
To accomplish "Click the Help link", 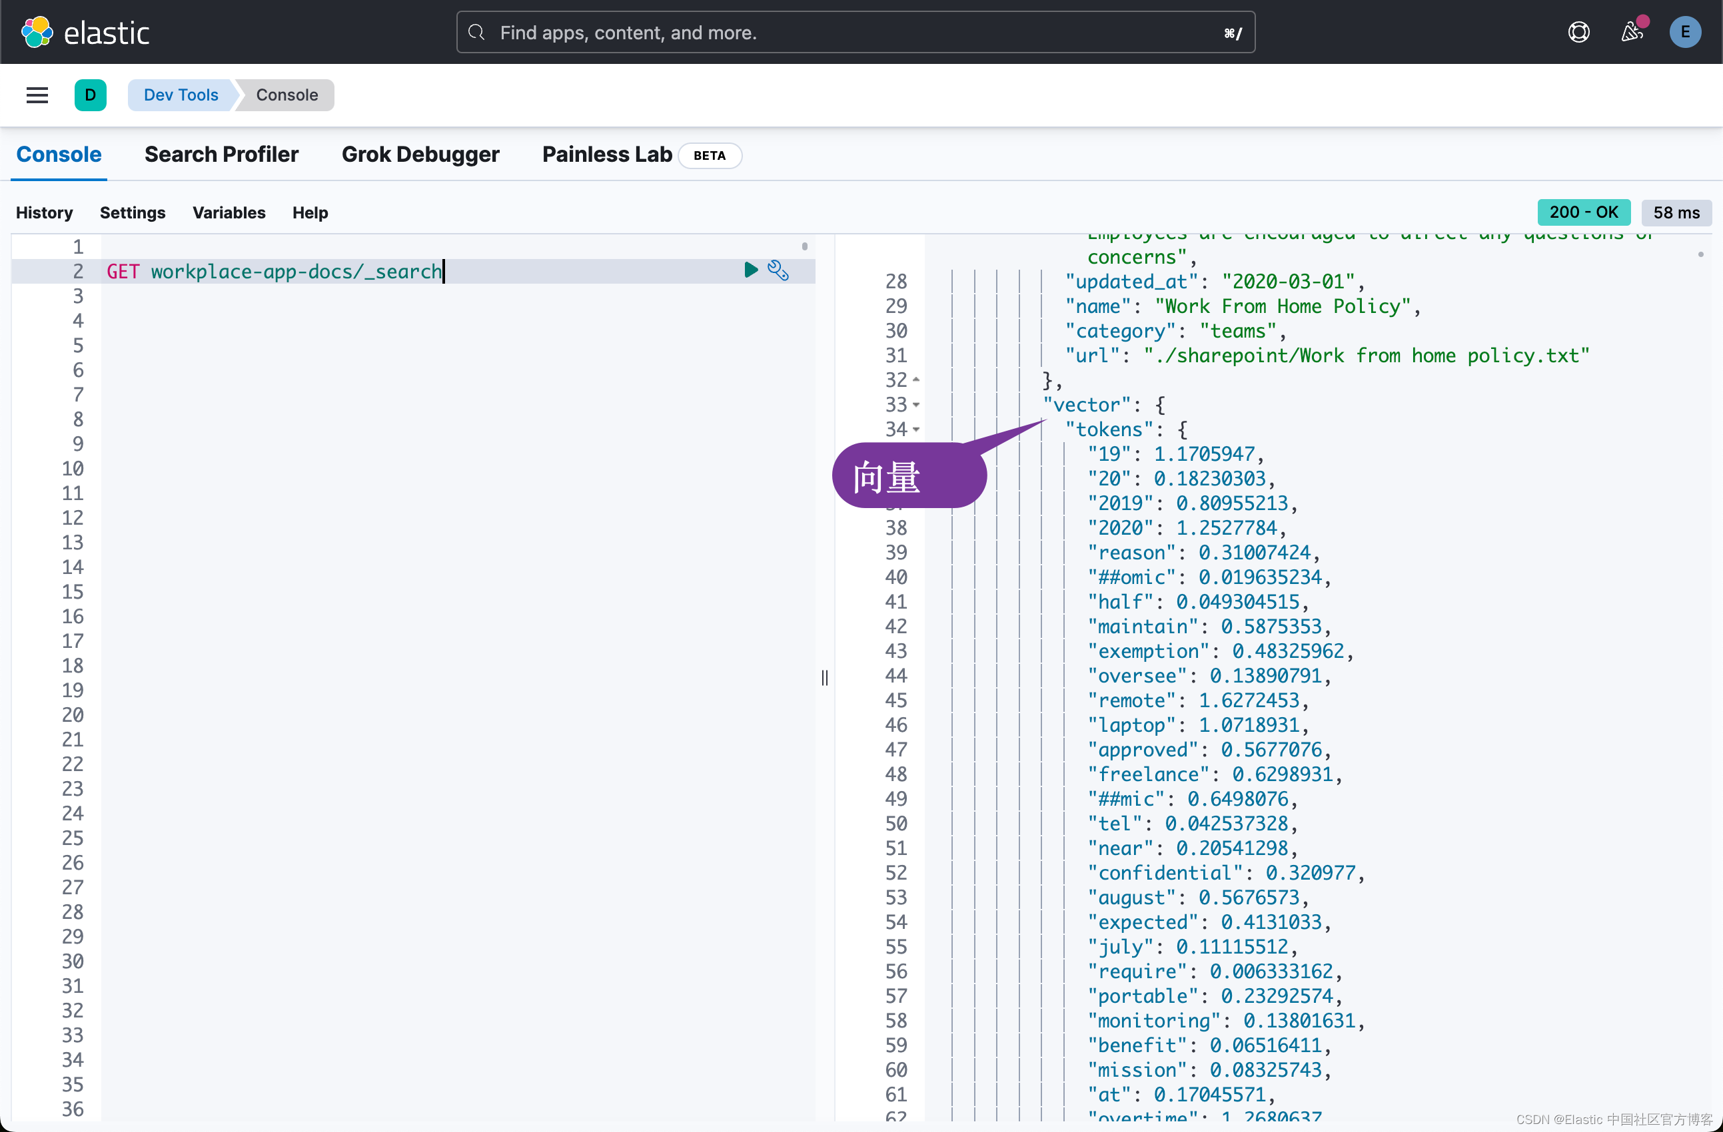I will pyautogui.click(x=310, y=212).
